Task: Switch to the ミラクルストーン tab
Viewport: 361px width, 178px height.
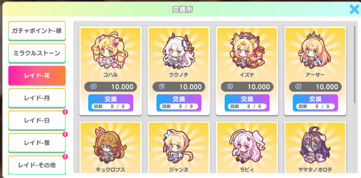Action: pos(37,53)
